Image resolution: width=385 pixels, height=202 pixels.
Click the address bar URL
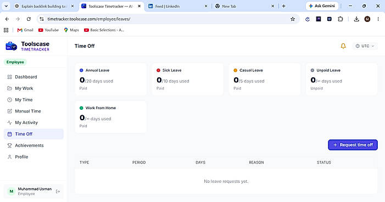click(x=89, y=19)
